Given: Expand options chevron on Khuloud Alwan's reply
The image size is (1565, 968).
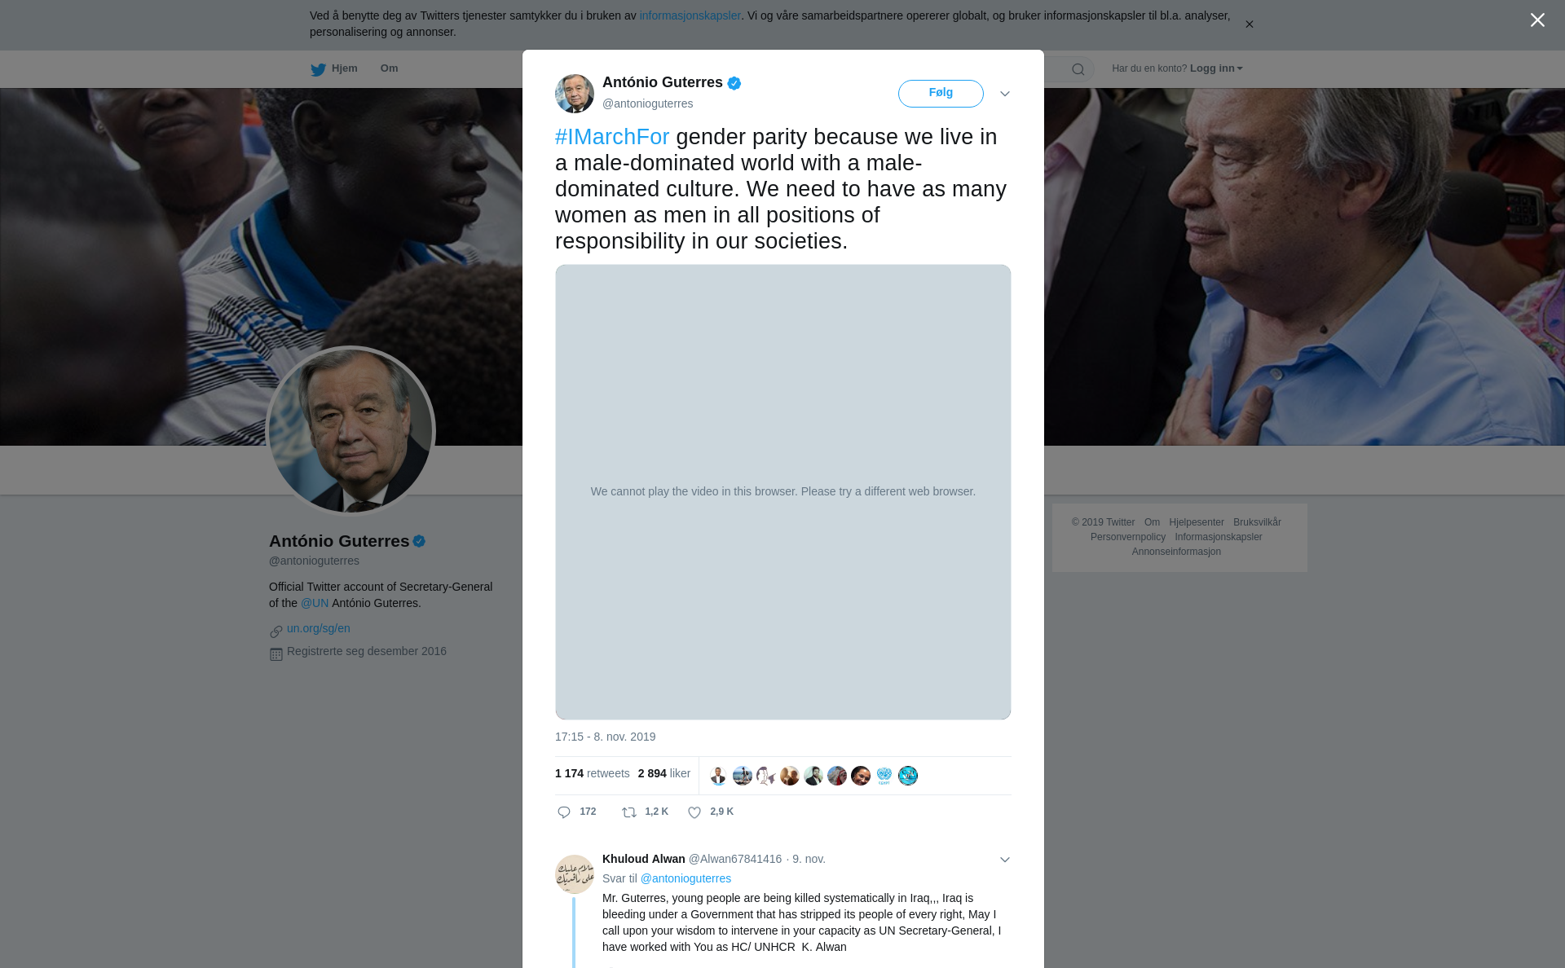Looking at the screenshot, I should pyautogui.click(x=1005, y=860).
